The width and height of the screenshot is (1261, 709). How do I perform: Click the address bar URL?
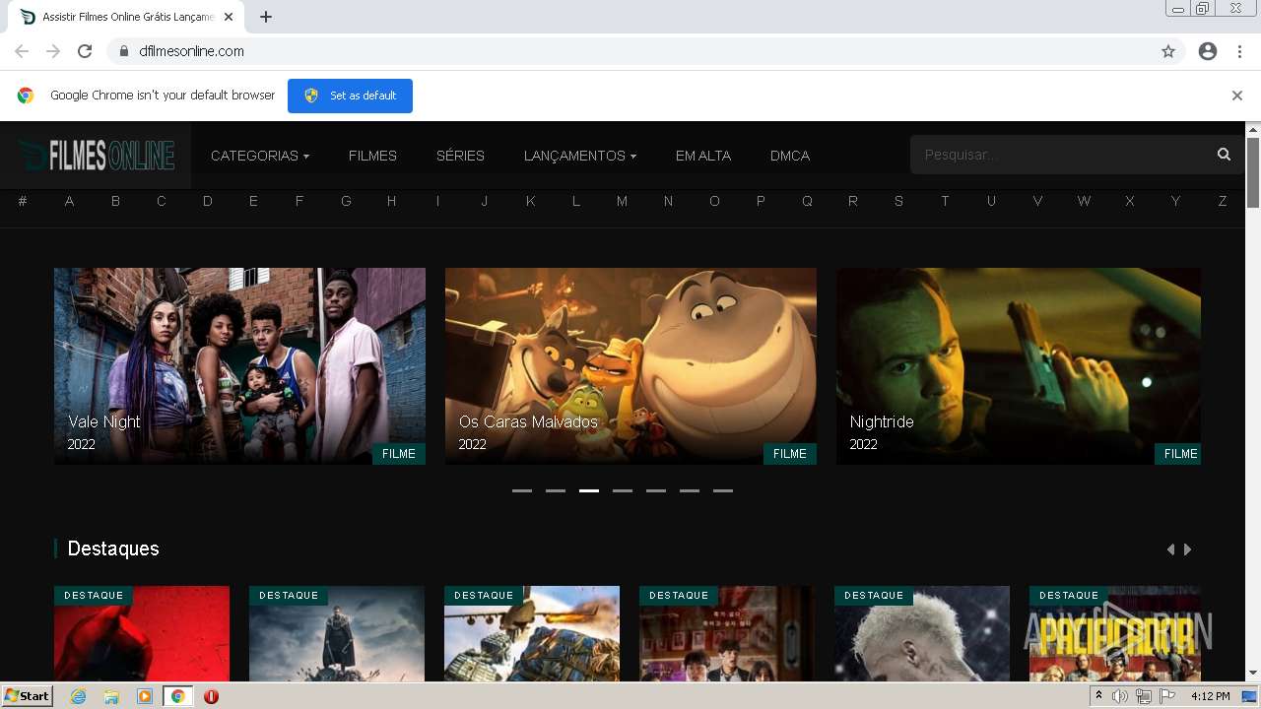pos(191,51)
